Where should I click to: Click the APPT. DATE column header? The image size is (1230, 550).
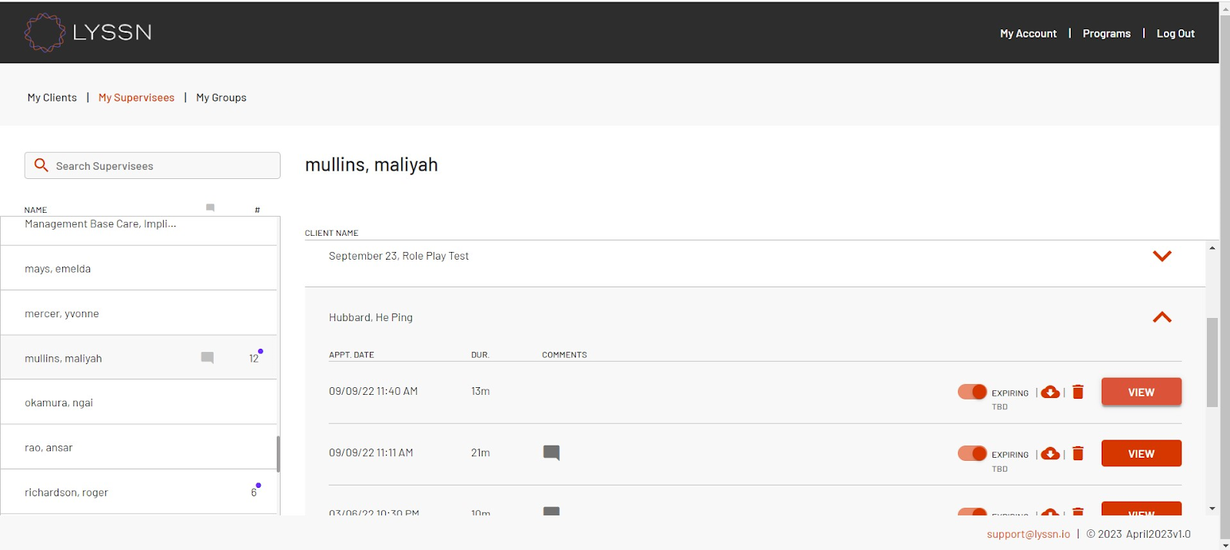point(351,355)
